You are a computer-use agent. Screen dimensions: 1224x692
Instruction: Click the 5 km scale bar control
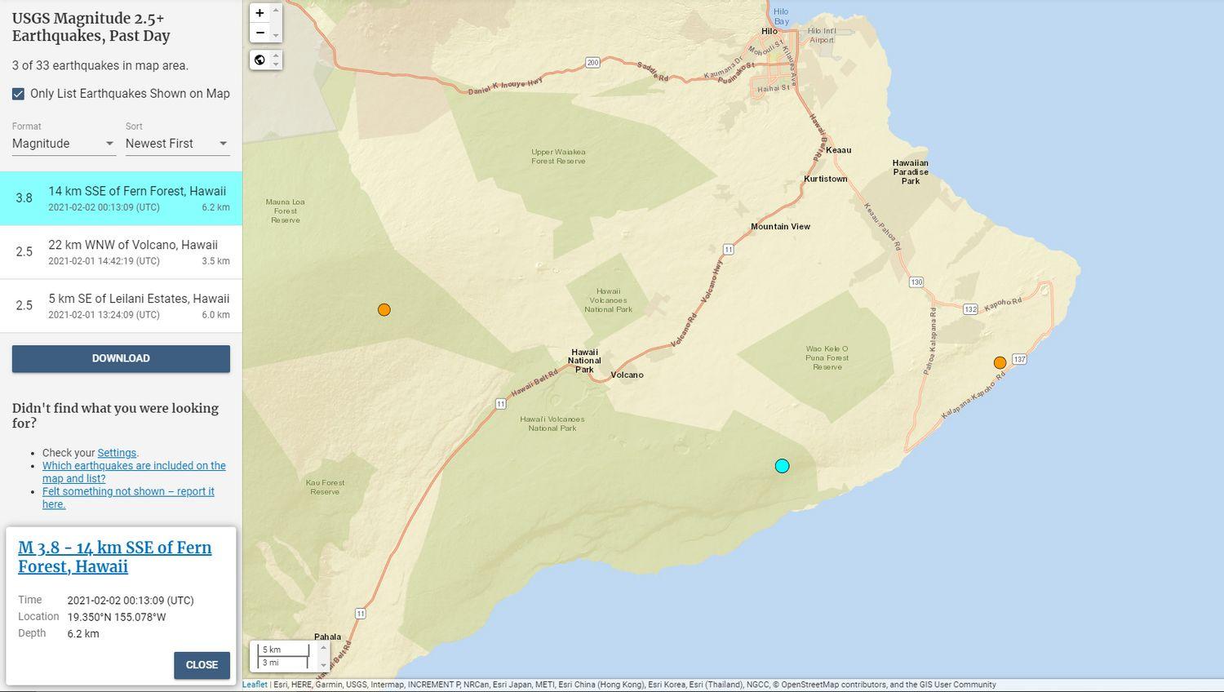tap(284, 656)
